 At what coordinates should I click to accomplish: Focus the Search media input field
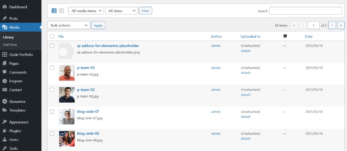pos(305,11)
